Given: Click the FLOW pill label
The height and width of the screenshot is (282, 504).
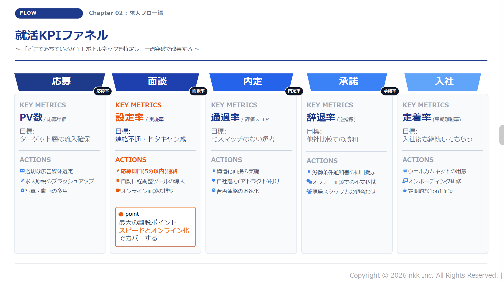Looking at the screenshot, I should pos(49,13).
